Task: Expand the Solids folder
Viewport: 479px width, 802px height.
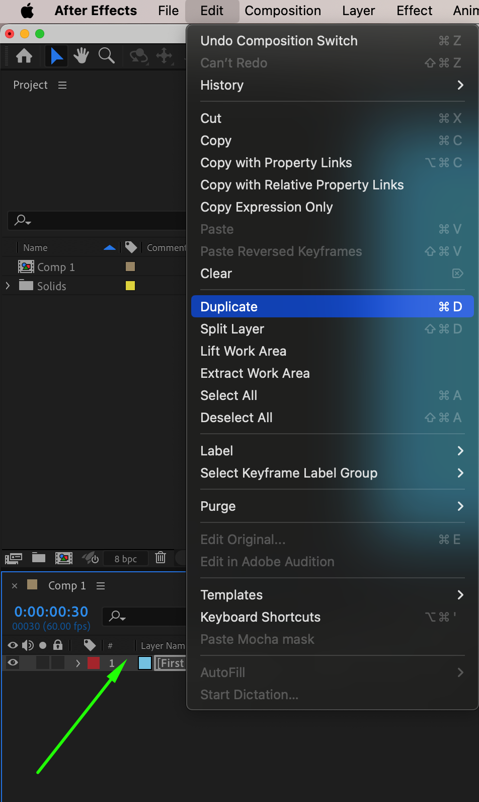Action: [8, 286]
